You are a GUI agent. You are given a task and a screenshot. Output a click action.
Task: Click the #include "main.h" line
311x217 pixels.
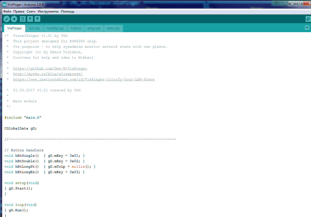coord(23,117)
